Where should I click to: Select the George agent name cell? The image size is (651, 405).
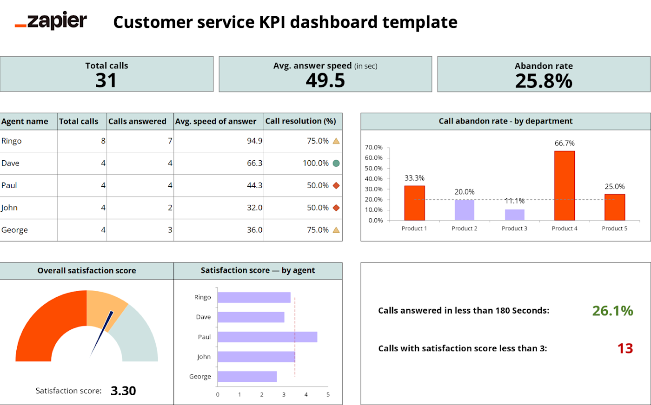(x=29, y=230)
